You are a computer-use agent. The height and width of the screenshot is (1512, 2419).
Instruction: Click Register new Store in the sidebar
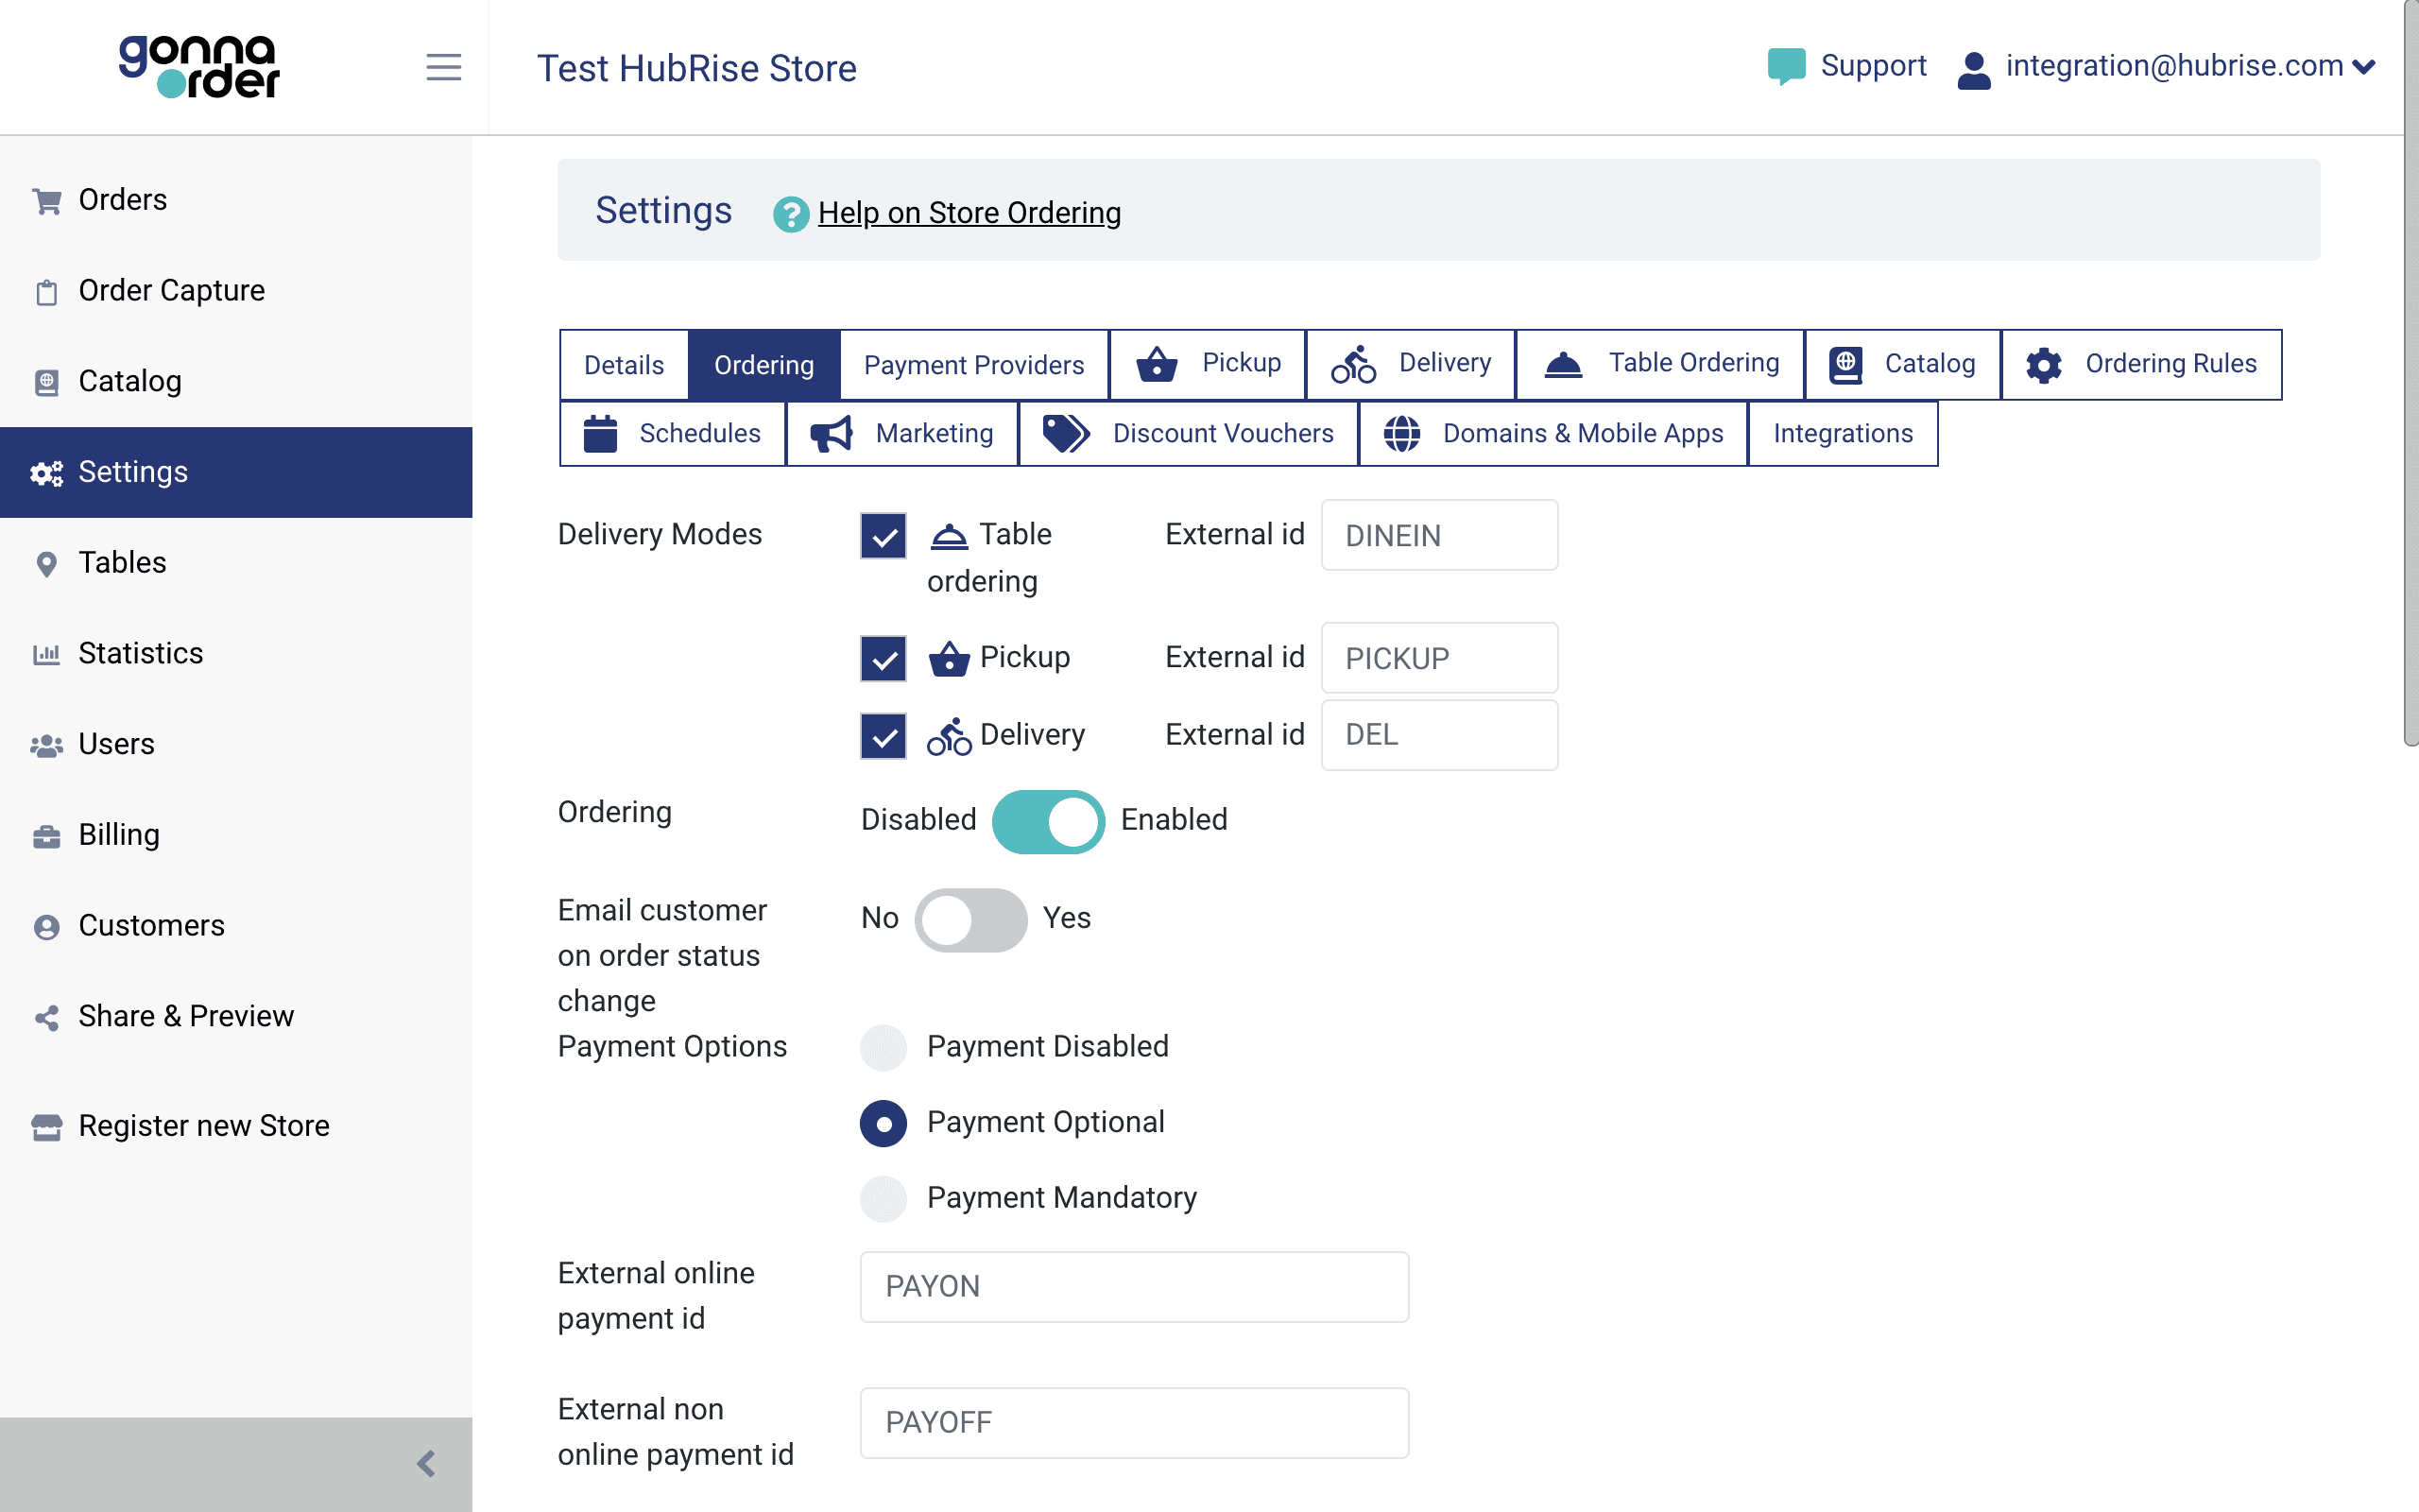click(x=203, y=1125)
